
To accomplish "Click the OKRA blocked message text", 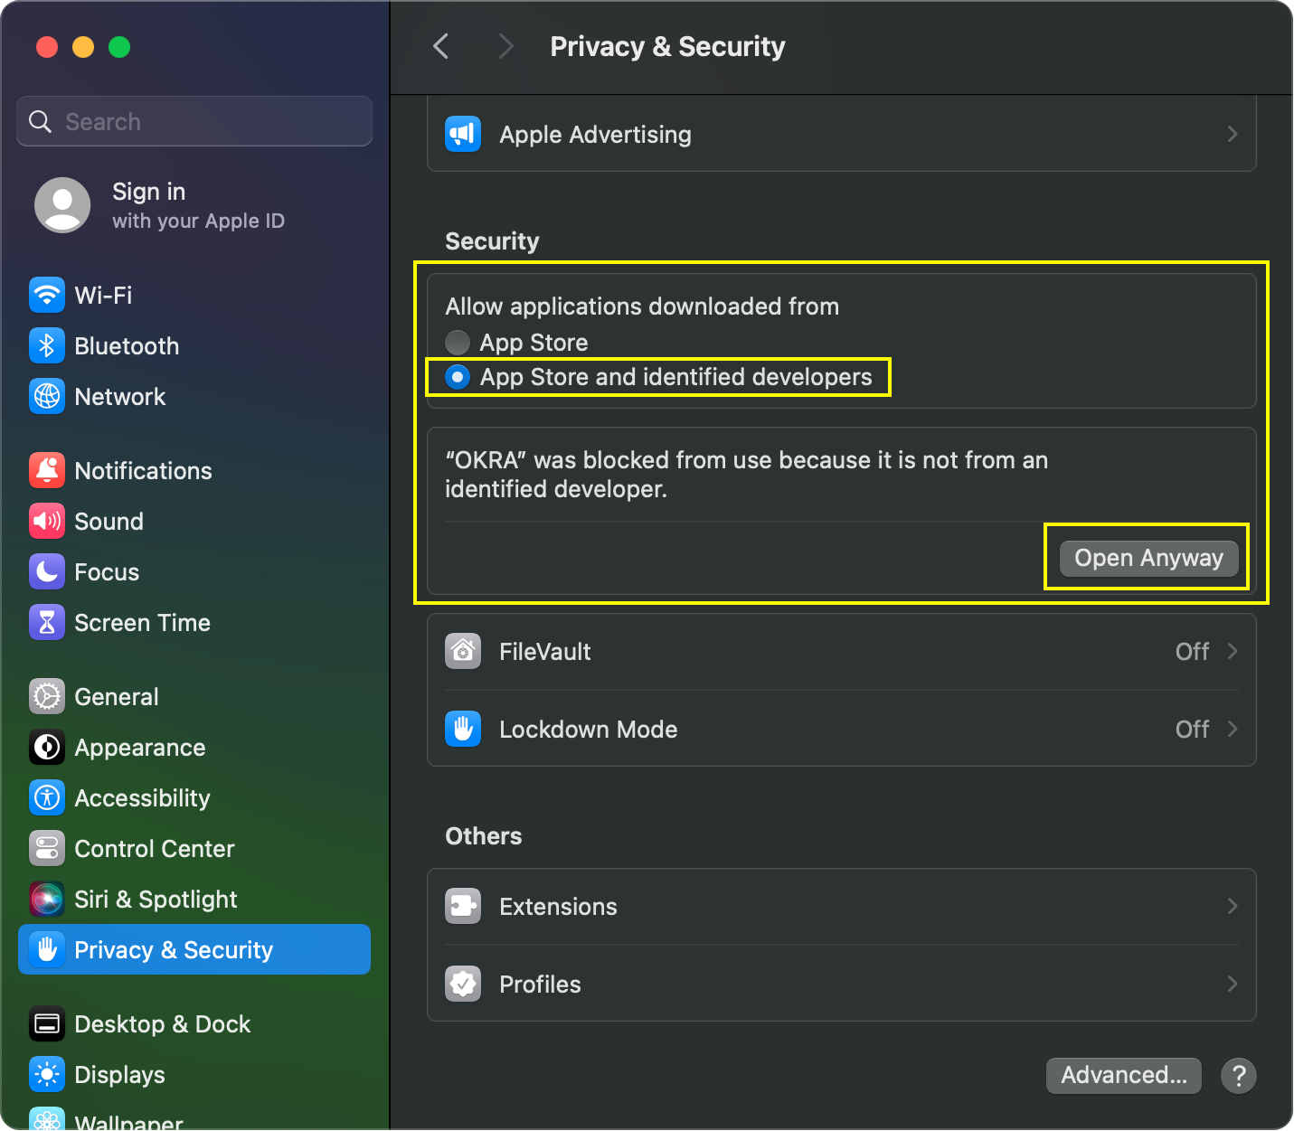I will [x=746, y=475].
